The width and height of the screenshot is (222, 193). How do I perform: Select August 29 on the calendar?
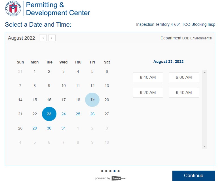pyautogui.click(x=35, y=128)
